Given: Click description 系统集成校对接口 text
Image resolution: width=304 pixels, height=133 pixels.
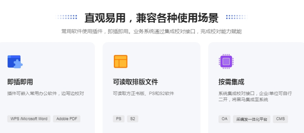Looking at the screenshot, I should pyautogui.click(x=255, y=96).
